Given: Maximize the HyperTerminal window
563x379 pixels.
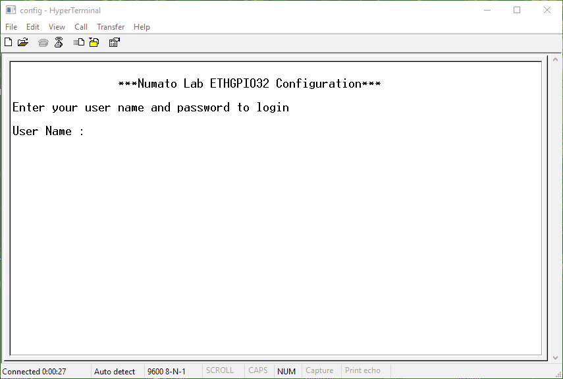Looking at the screenshot, I should coord(517,10).
